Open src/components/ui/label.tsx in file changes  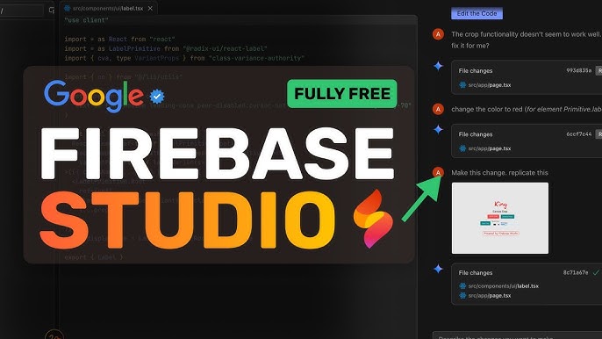[499, 286]
